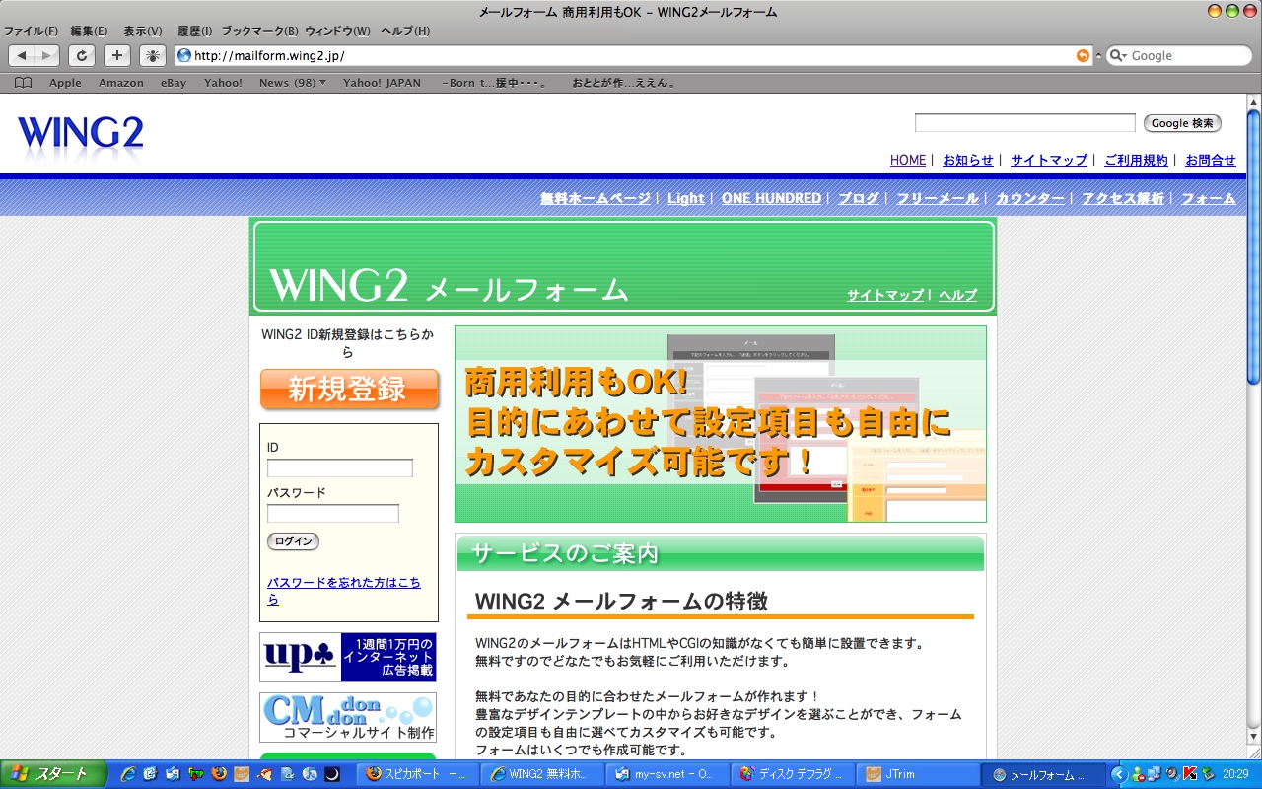Click the Safari Google search field
1262x789 pixels.
(x=1179, y=56)
